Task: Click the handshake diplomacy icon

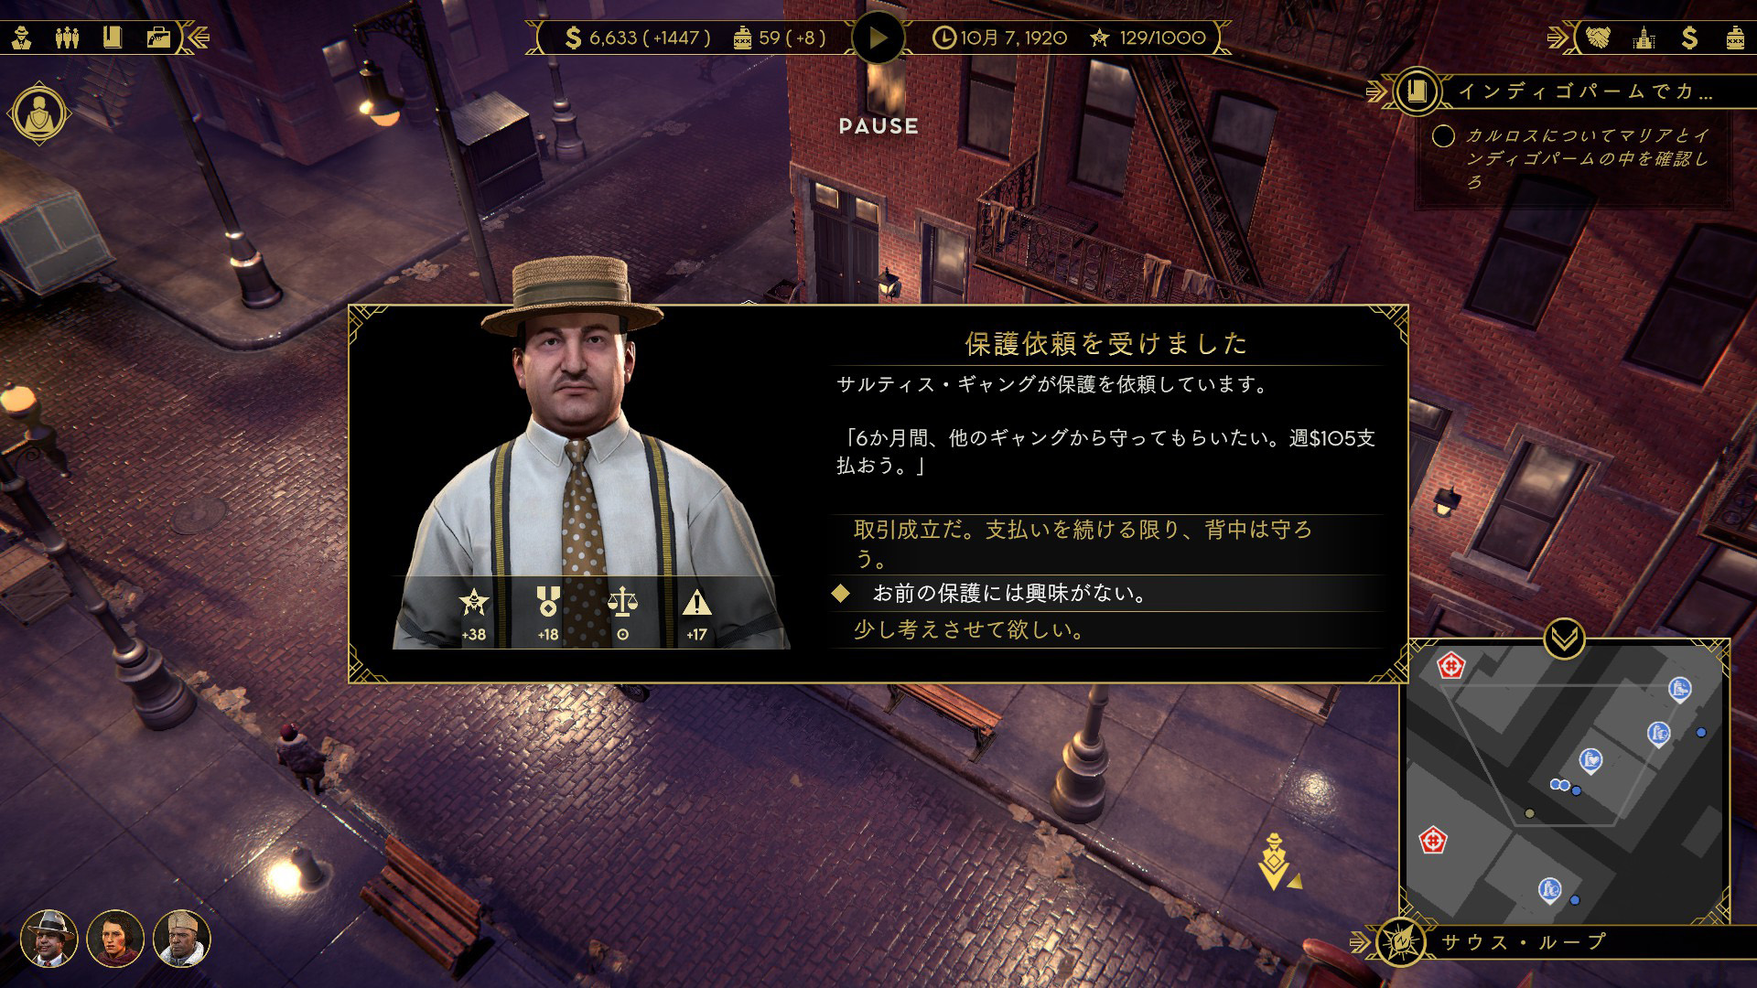Action: click(x=1598, y=38)
